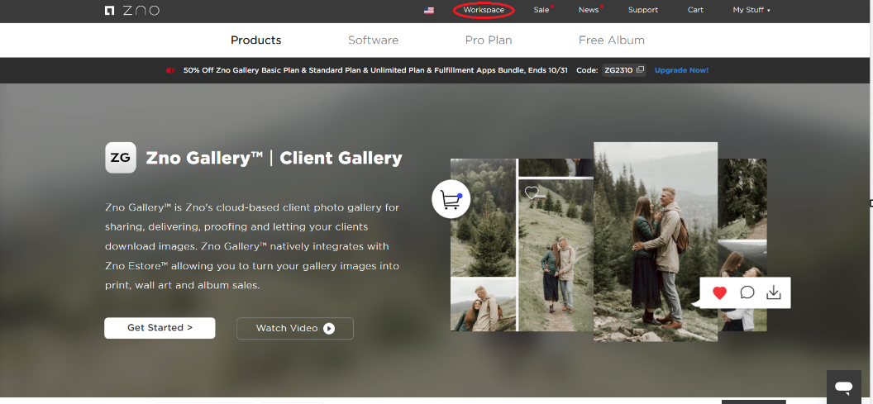Select the Software menu

click(373, 40)
